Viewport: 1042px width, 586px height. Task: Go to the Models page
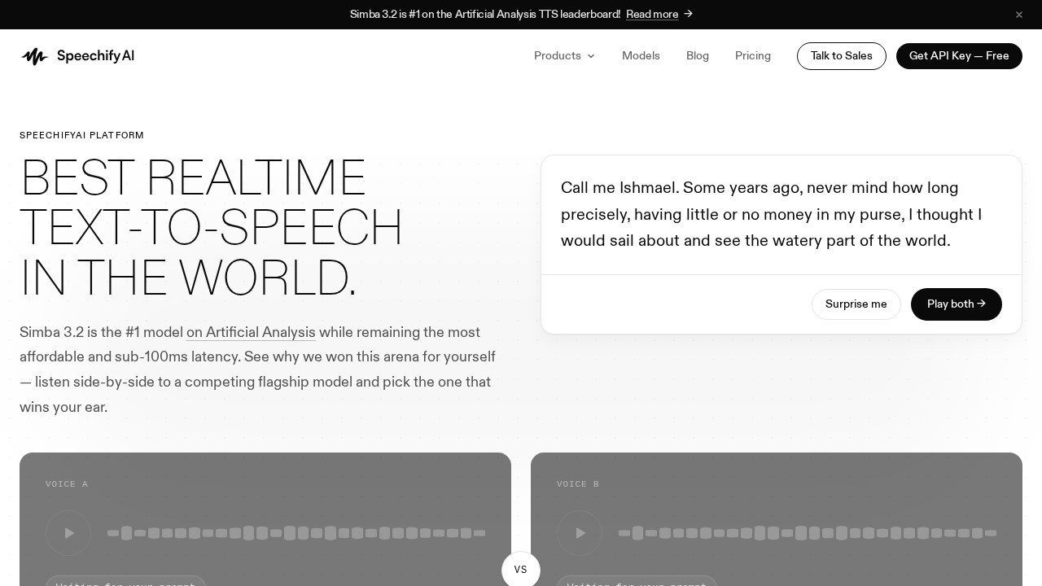(641, 56)
